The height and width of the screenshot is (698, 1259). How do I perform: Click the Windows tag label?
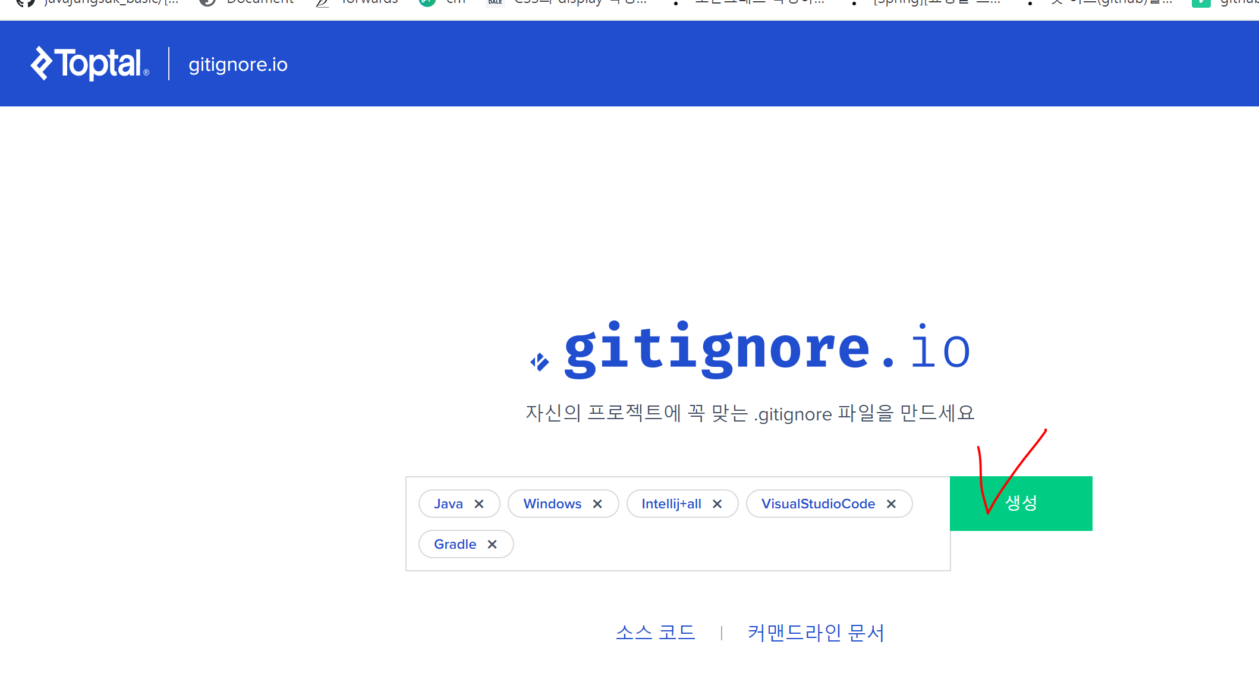point(552,504)
